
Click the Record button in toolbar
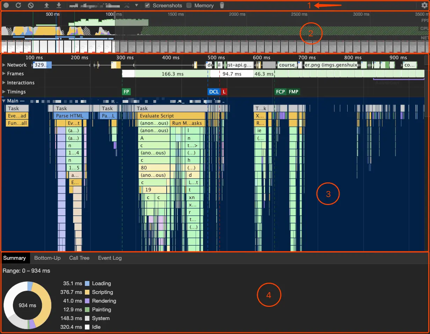[x=6, y=6]
